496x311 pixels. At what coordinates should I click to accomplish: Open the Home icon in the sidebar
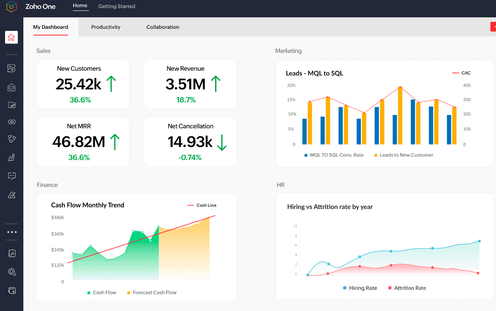point(11,37)
